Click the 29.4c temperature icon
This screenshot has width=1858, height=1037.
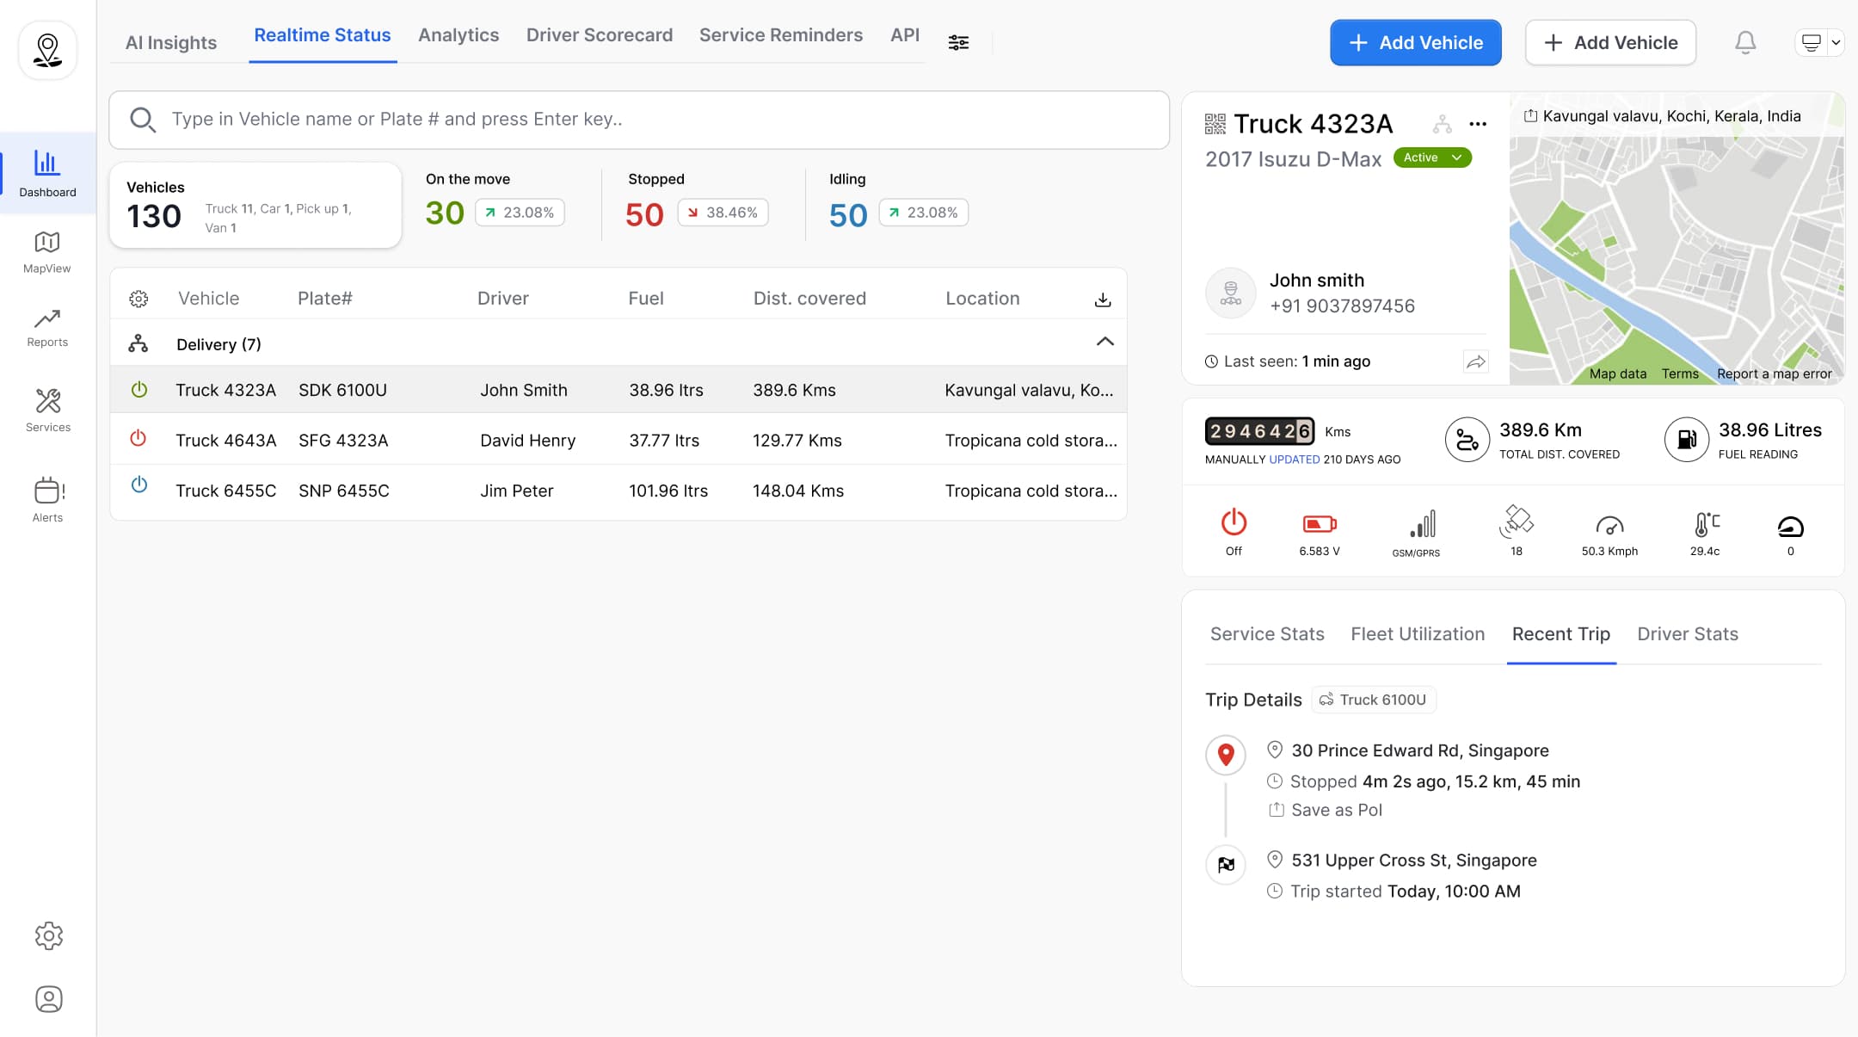click(x=1707, y=523)
